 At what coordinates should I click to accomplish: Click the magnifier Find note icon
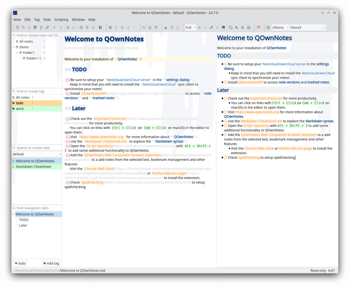[x=23, y=28]
